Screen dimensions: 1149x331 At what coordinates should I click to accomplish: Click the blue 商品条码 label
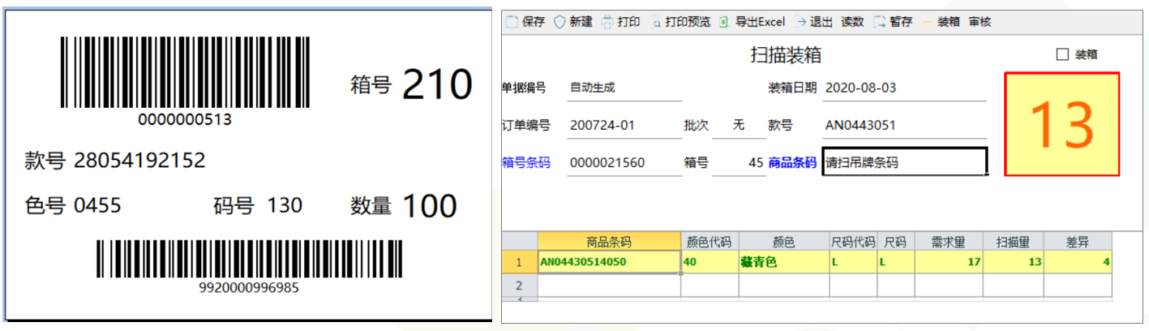792,162
